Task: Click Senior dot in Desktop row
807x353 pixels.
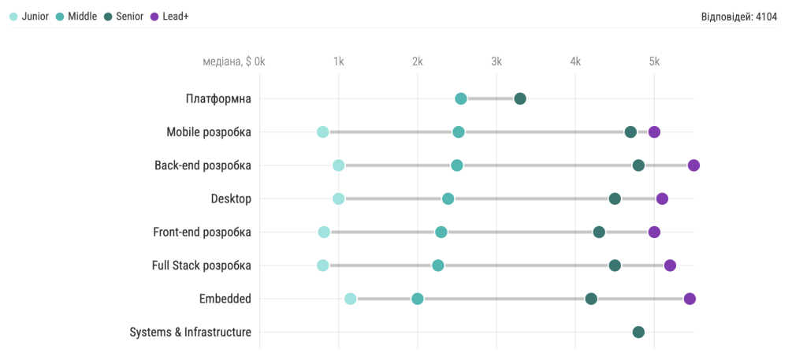Action: click(615, 199)
